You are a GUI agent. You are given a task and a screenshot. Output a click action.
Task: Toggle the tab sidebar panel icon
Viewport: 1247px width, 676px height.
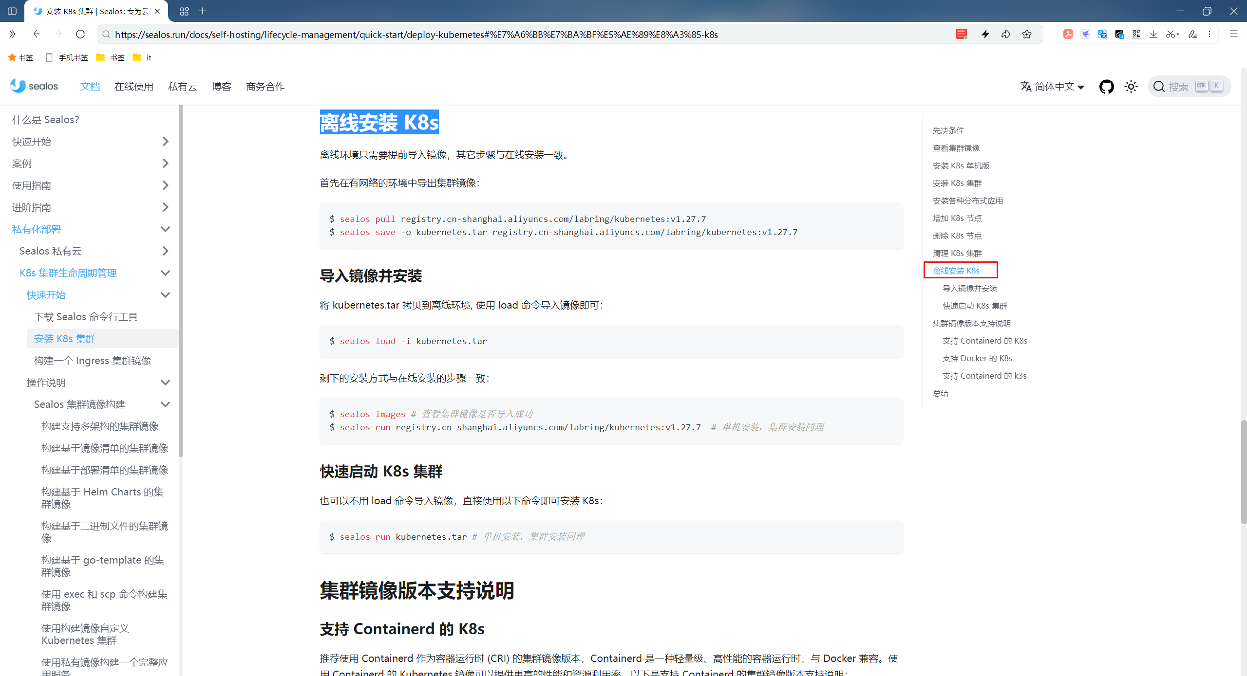point(12,11)
